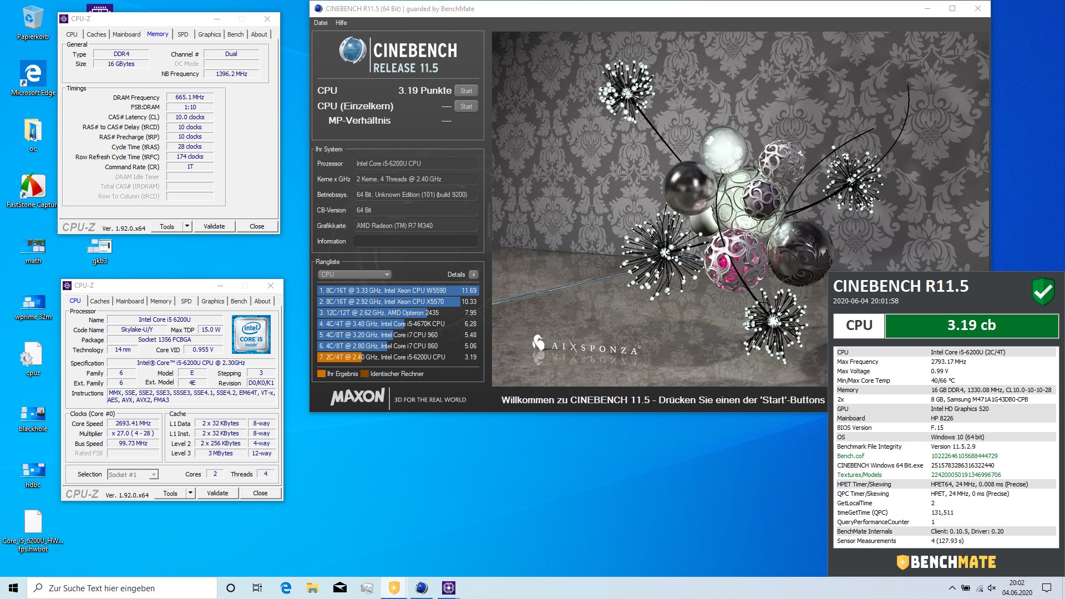Switch to Bench tab in lower CPU-Z
1065x599 pixels.
point(239,301)
